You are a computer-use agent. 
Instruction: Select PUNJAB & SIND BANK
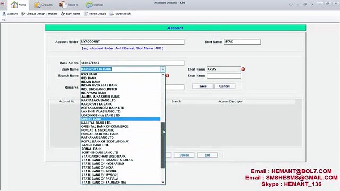[121, 131]
